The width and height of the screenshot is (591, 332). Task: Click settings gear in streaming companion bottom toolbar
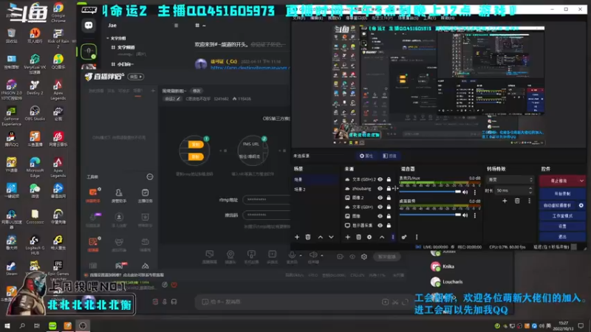coord(364,257)
